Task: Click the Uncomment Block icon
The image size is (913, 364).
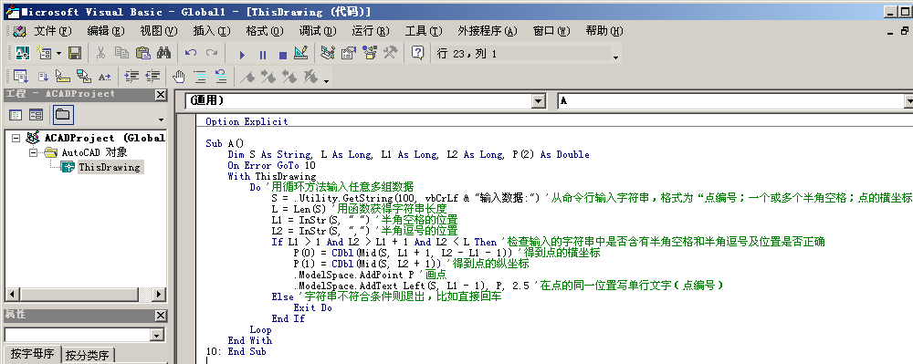Action: click(221, 76)
